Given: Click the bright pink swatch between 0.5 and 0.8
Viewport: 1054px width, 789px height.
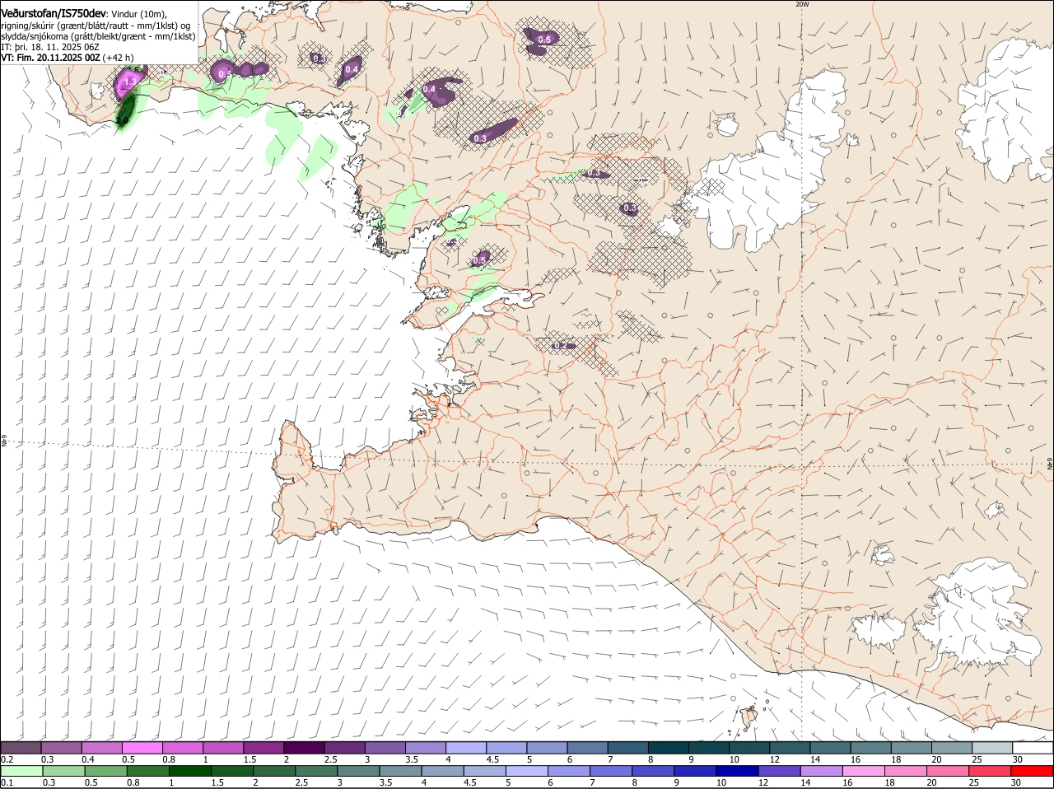Looking at the screenshot, I should coord(142,748).
